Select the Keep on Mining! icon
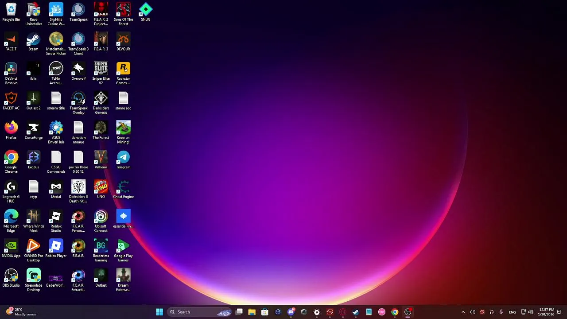 coord(123,133)
